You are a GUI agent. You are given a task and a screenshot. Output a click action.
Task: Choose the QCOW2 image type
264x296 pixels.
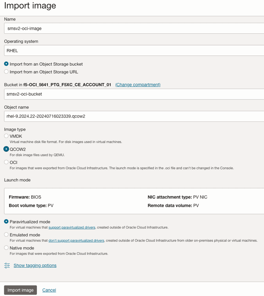click(x=6, y=149)
